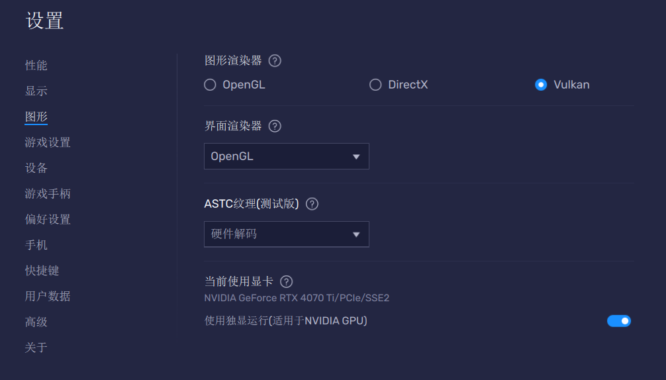
Task: Expand the arrow of the 硬件解码 combo box
Action: tap(356, 234)
